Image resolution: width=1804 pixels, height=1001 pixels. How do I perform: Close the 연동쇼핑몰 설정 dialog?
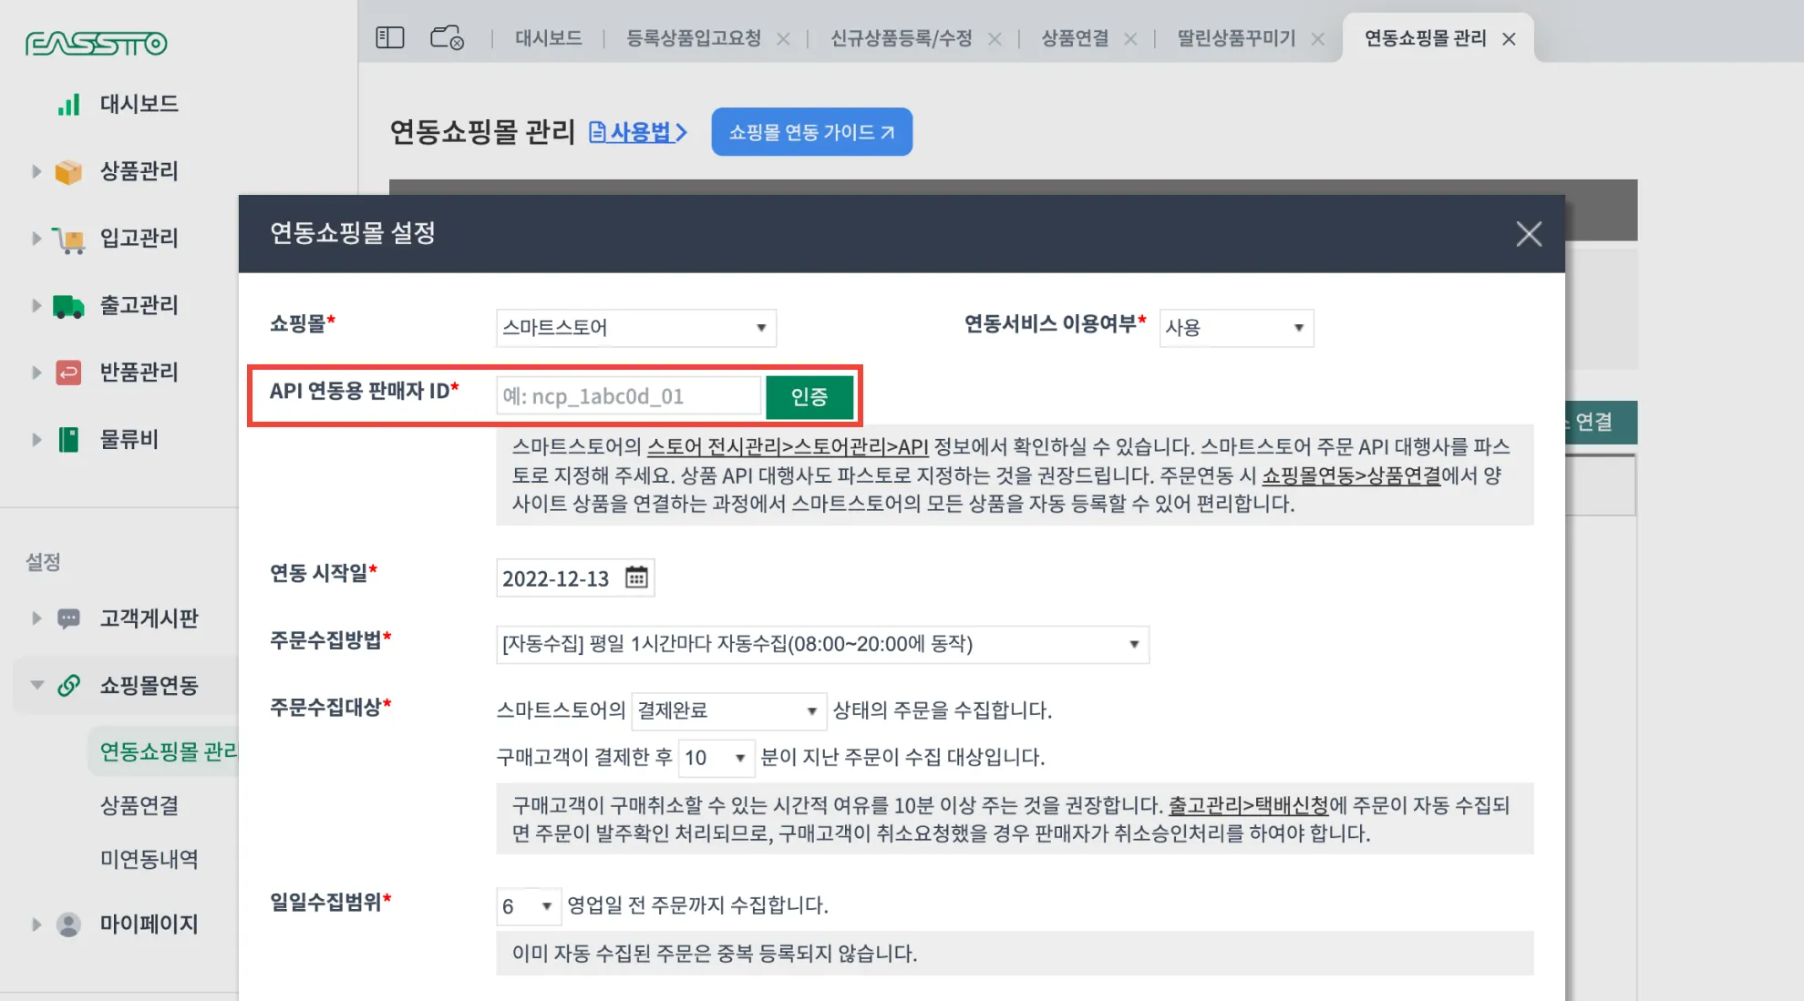1529,234
